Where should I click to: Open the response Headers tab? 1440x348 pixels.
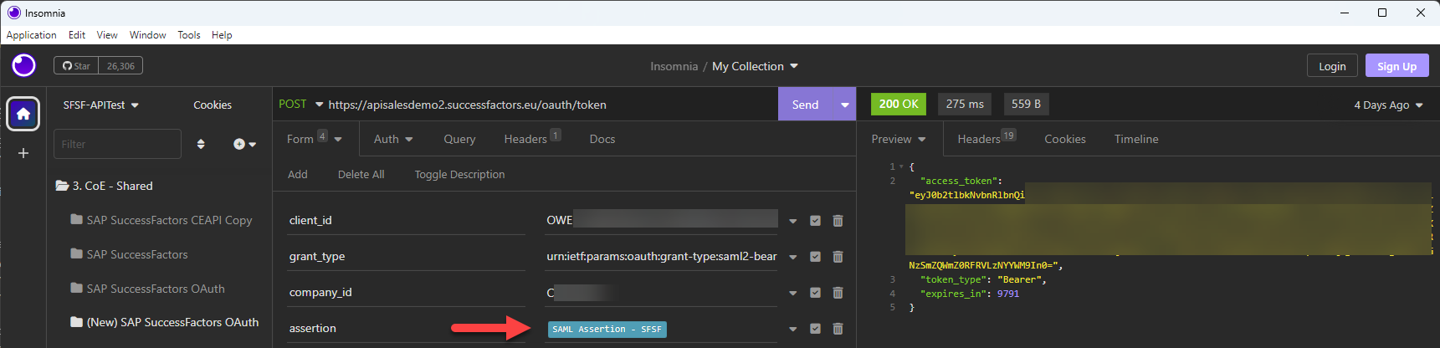pyautogui.click(x=986, y=139)
